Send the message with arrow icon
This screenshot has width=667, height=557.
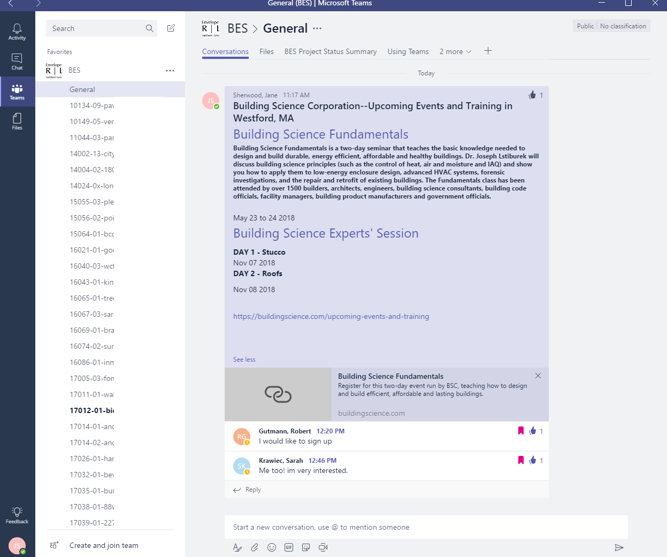click(x=619, y=547)
